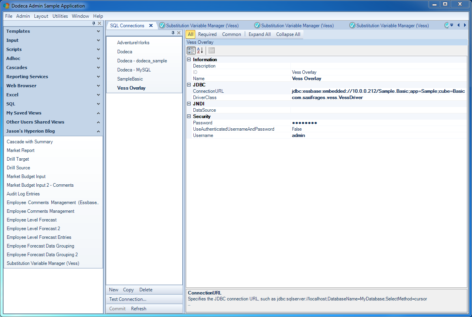Image resolution: width=472 pixels, height=317 pixels.
Task: Pin the left navigation panel
Action: pyautogui.click(x=94, y=23)
